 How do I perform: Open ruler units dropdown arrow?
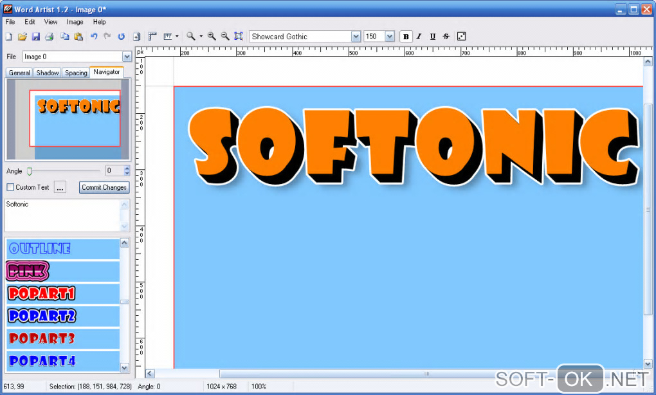click(x=177, y=37)
